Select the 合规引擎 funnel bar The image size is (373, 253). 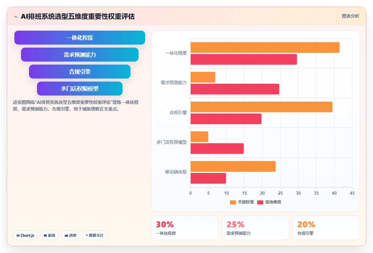tap(80, 72)
